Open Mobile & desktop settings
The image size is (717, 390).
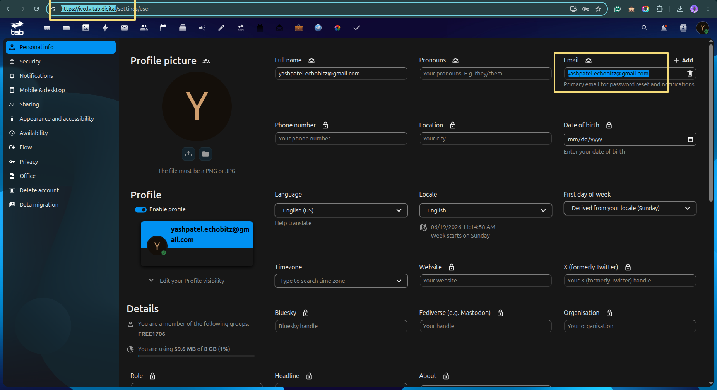point(61,90)
